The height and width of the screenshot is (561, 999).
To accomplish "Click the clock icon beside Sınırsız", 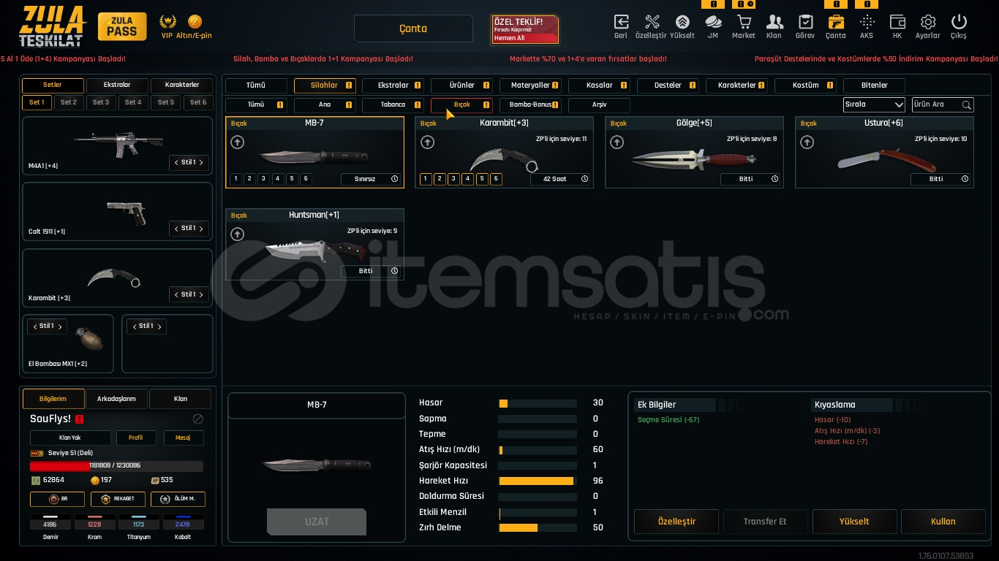I will click(x=395, y=179).
